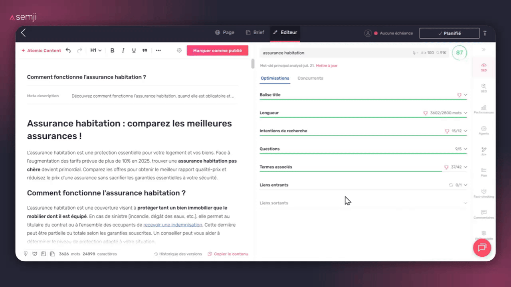The height and width of the screenshot is (287, 511).
Task: Expand the Termes associés section
Action: pos(465,167)
